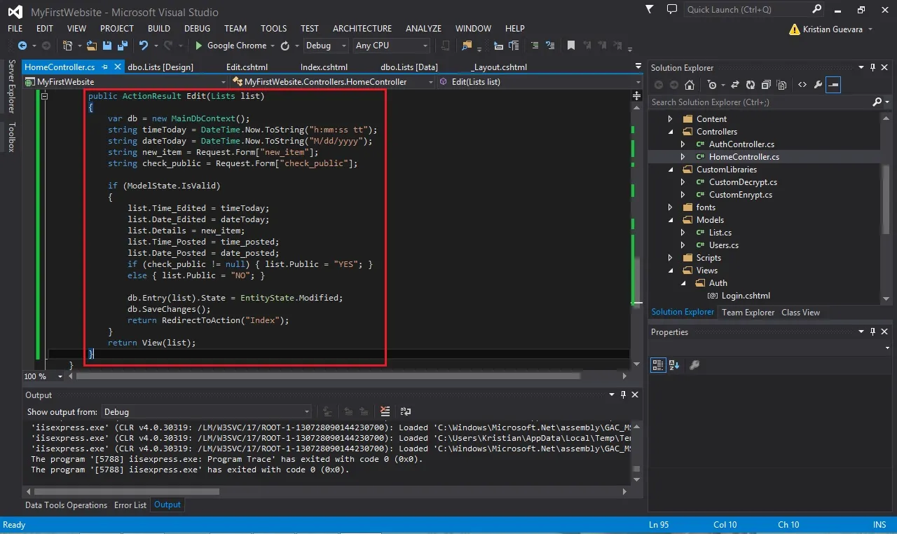The width and height of the screenshot is (897, 534).
Task: Click the Refresh icon in Solution Explorer
Action: [750, 85]
